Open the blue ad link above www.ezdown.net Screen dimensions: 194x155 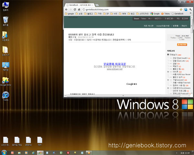[114, 64]
